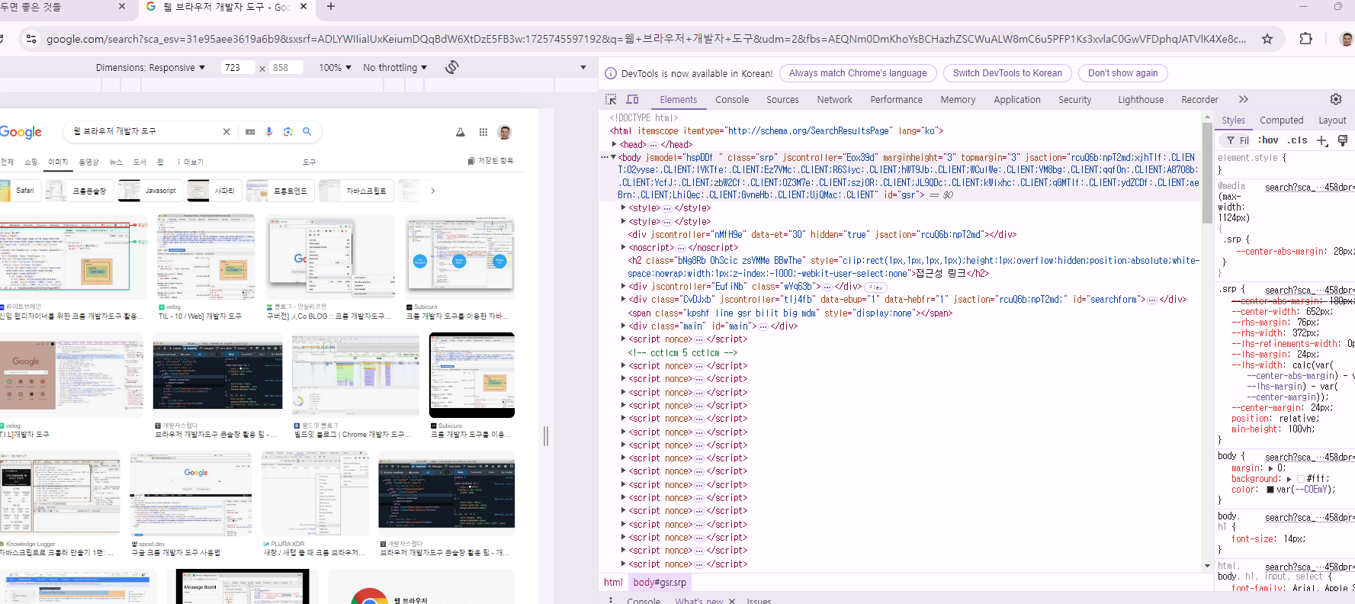The image size is (1355, 604).
Task: Toggle the .cls element classes panel
Action: pyautogui.click(x=1297, y=140)
